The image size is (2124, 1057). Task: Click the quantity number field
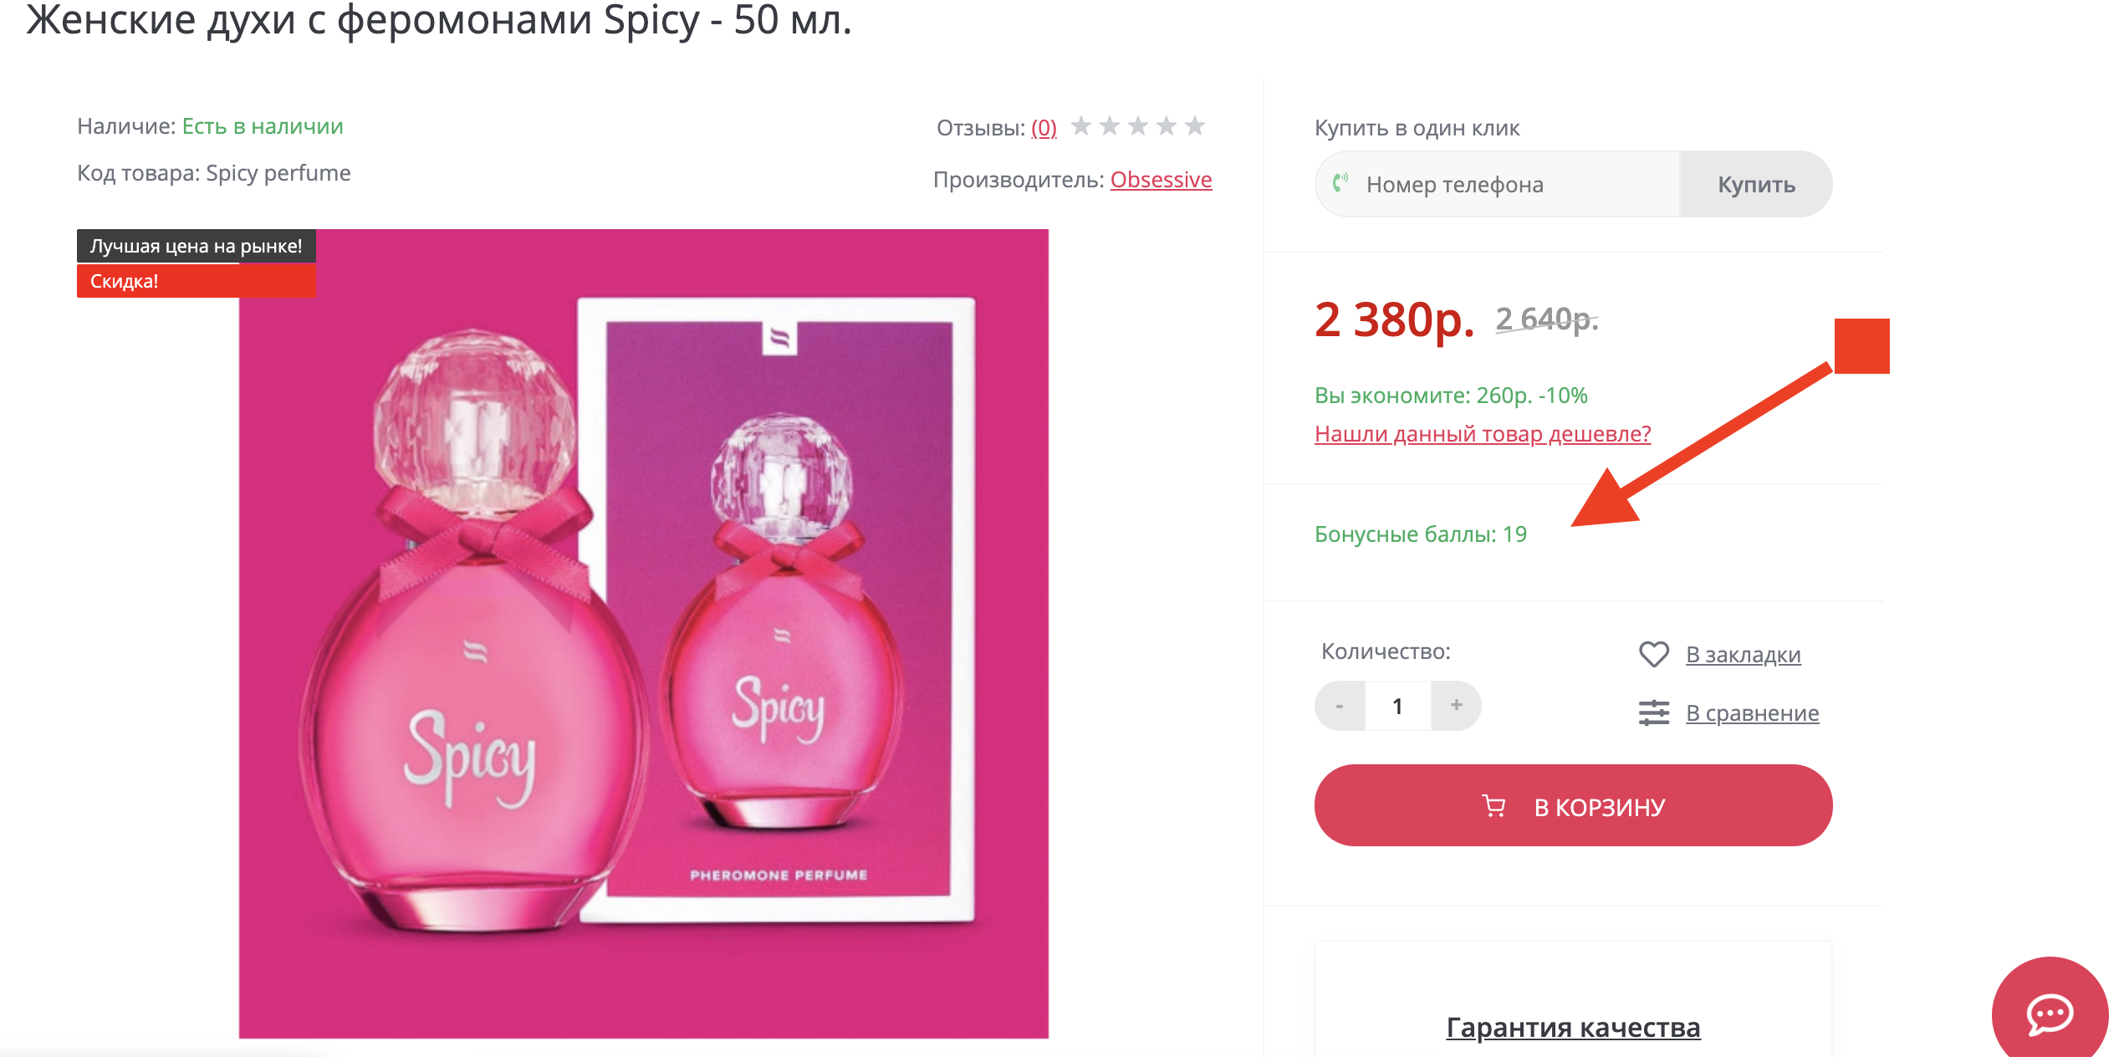pyautogui.click(x=1397, y=706)
